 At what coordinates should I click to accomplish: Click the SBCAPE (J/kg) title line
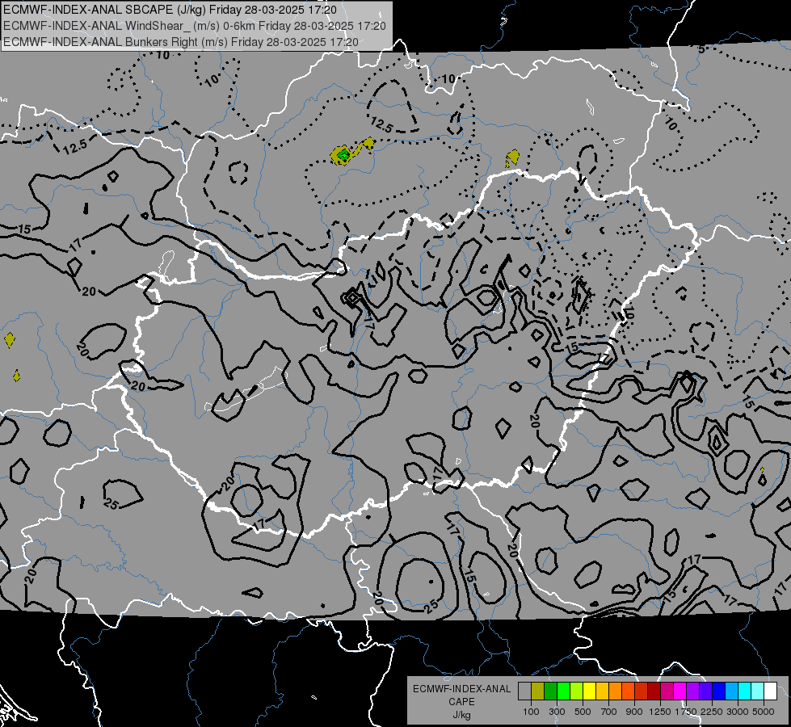click(170, 10)
